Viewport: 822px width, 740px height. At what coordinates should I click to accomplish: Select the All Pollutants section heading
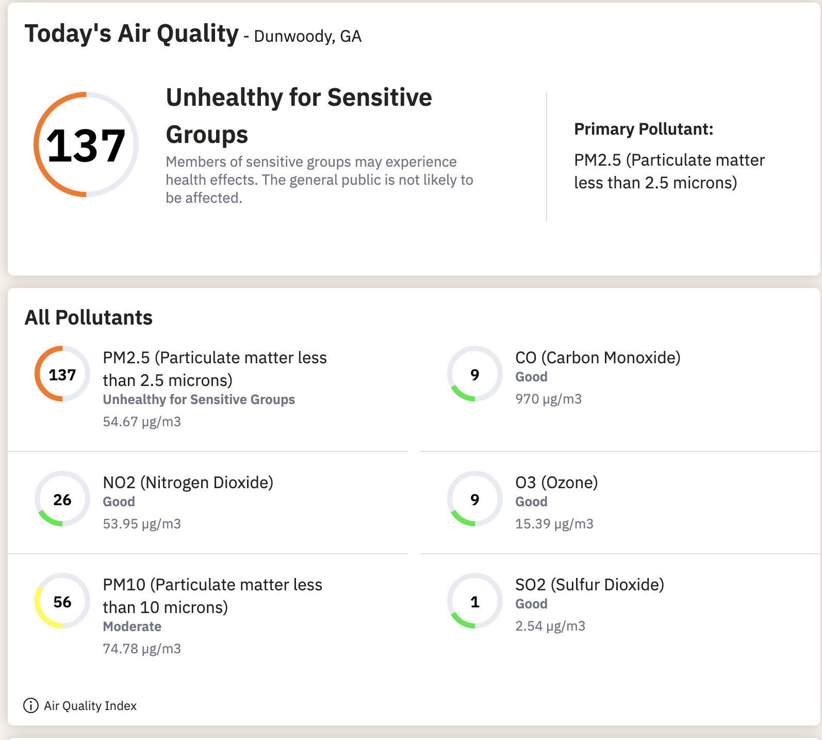tap(89, 318)
